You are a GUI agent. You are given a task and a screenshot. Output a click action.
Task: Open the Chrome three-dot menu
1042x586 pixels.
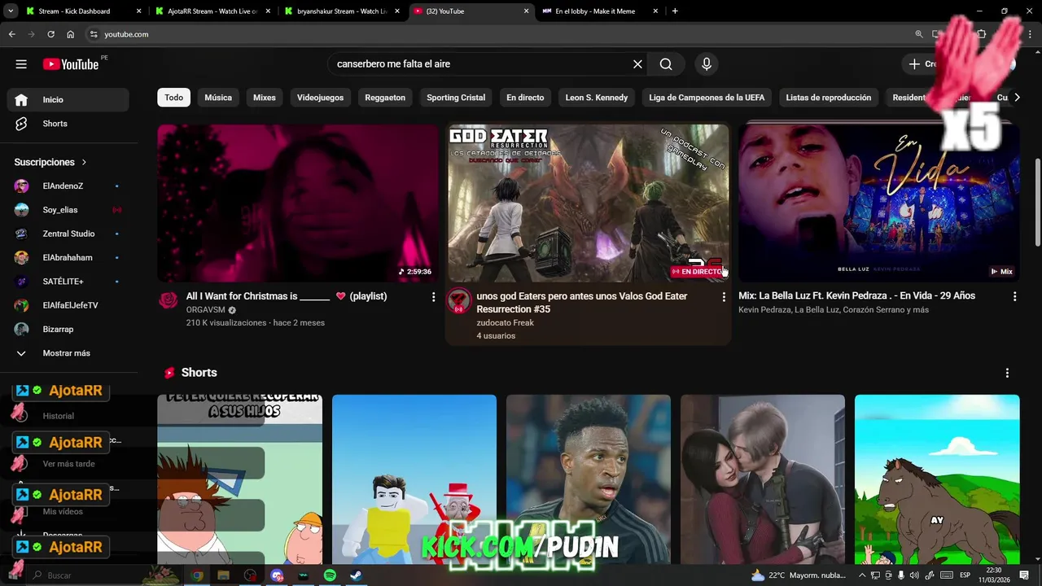(1030, 34)
